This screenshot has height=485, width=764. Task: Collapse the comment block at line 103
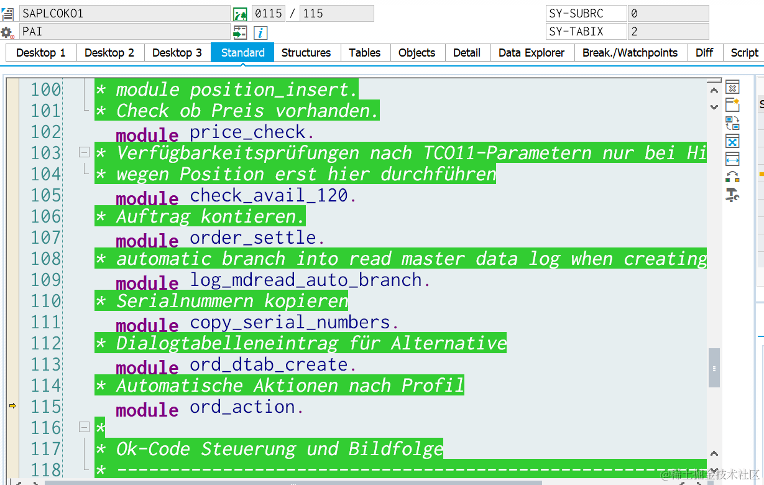pos(84,152)
